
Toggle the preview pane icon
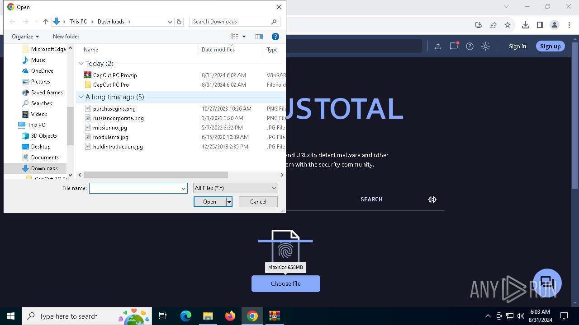click(x=259, y=37)
